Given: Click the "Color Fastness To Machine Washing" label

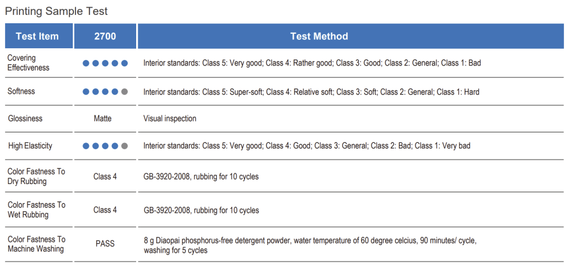Looking at the screenshot, I should tap(36, 244).
